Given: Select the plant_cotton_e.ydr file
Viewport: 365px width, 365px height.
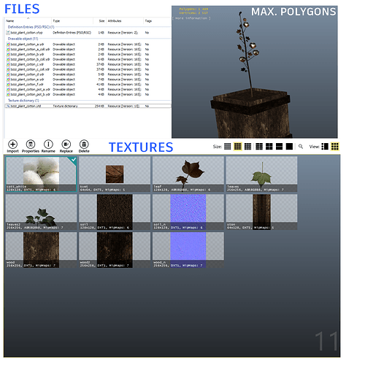Looking at the screenshot, I should [88, 80].
